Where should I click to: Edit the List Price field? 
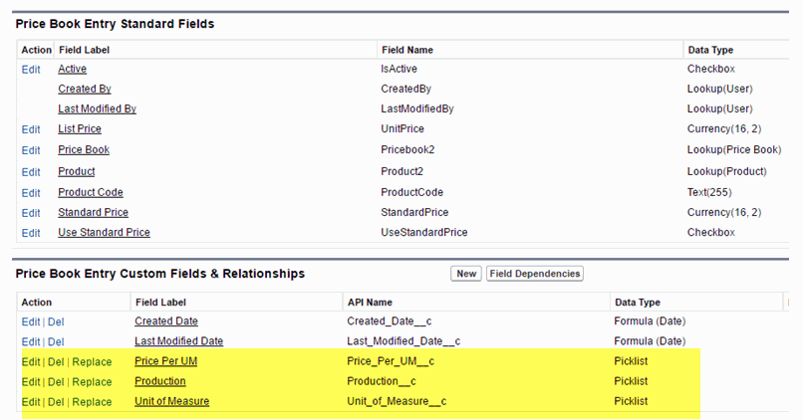tap(31, 129)
